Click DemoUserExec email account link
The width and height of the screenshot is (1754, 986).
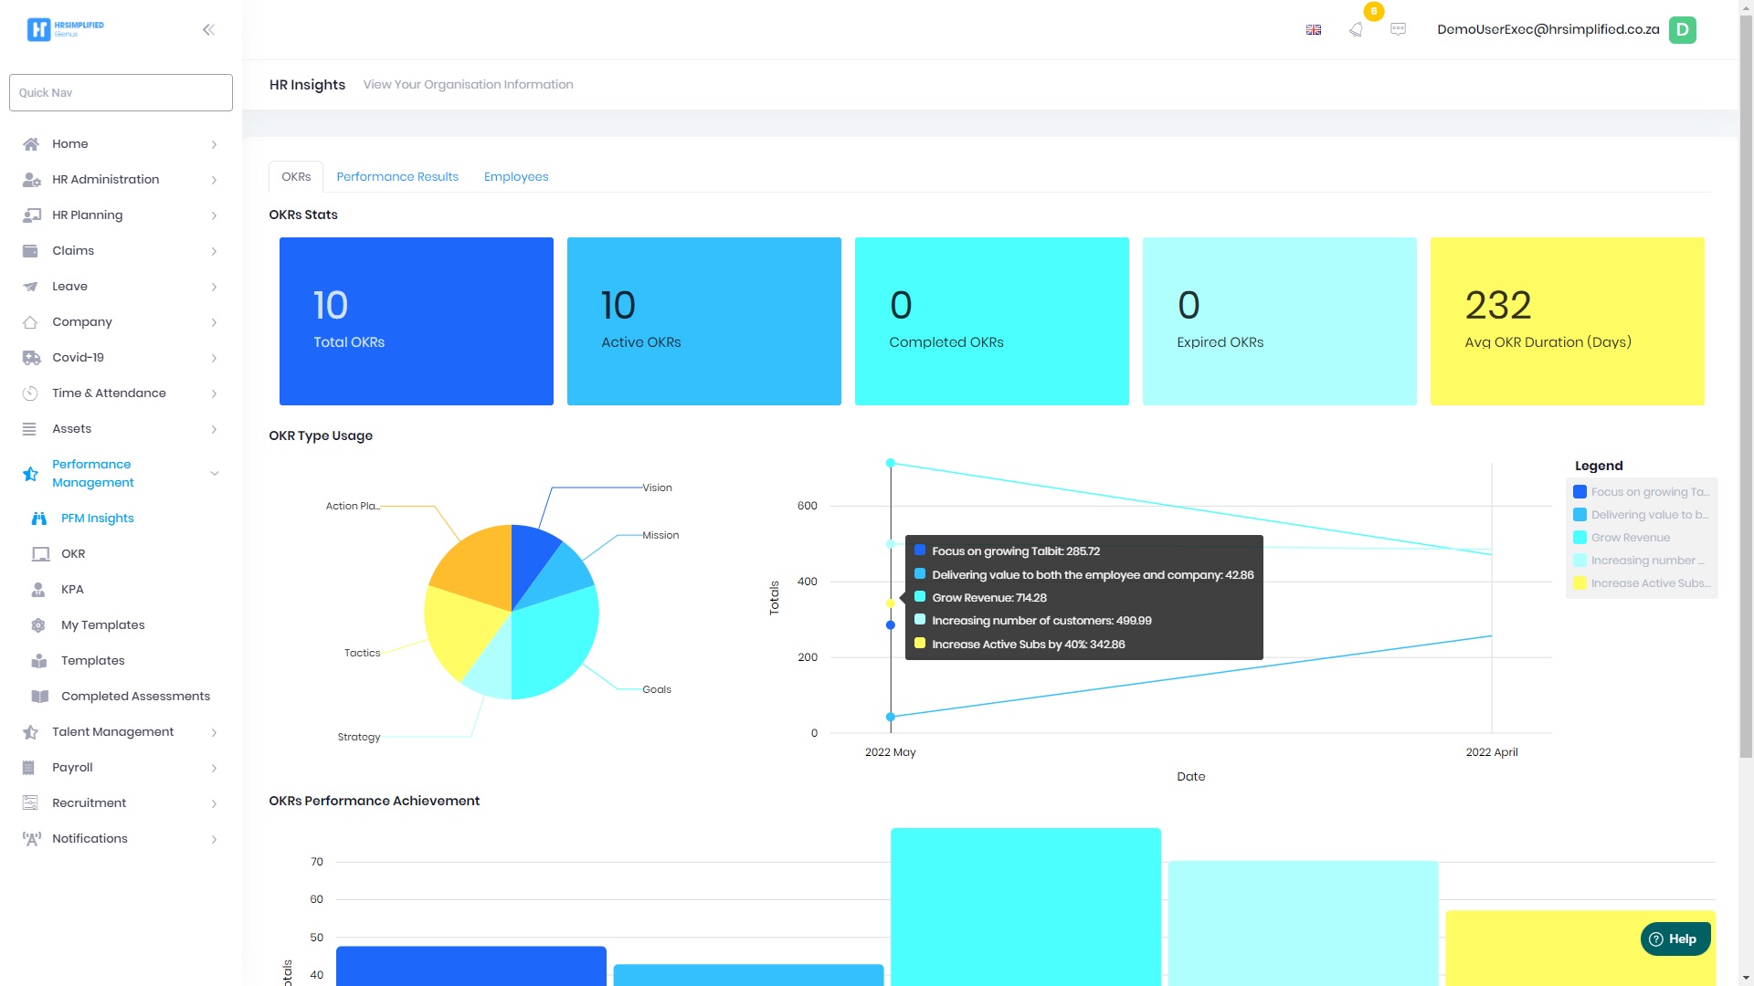[1548, 29]
